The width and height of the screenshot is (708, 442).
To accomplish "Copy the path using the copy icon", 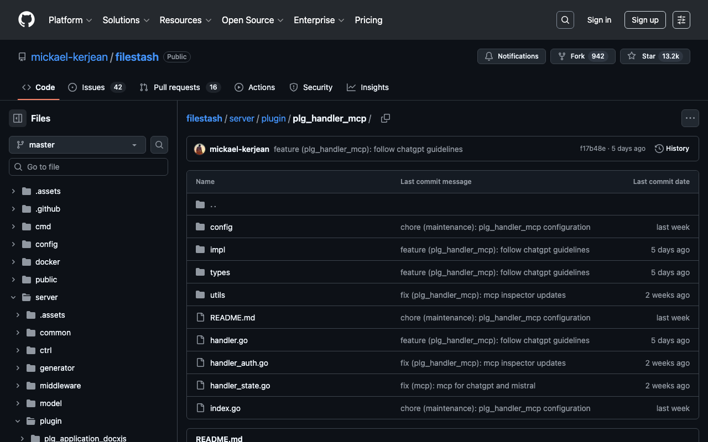I will click(x=386, y=118).
